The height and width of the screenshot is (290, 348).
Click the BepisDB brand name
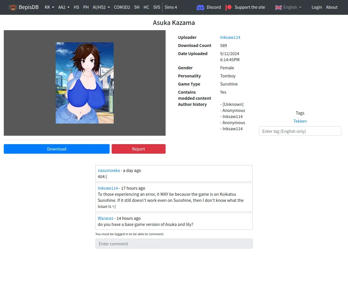[x=29, y=7]
